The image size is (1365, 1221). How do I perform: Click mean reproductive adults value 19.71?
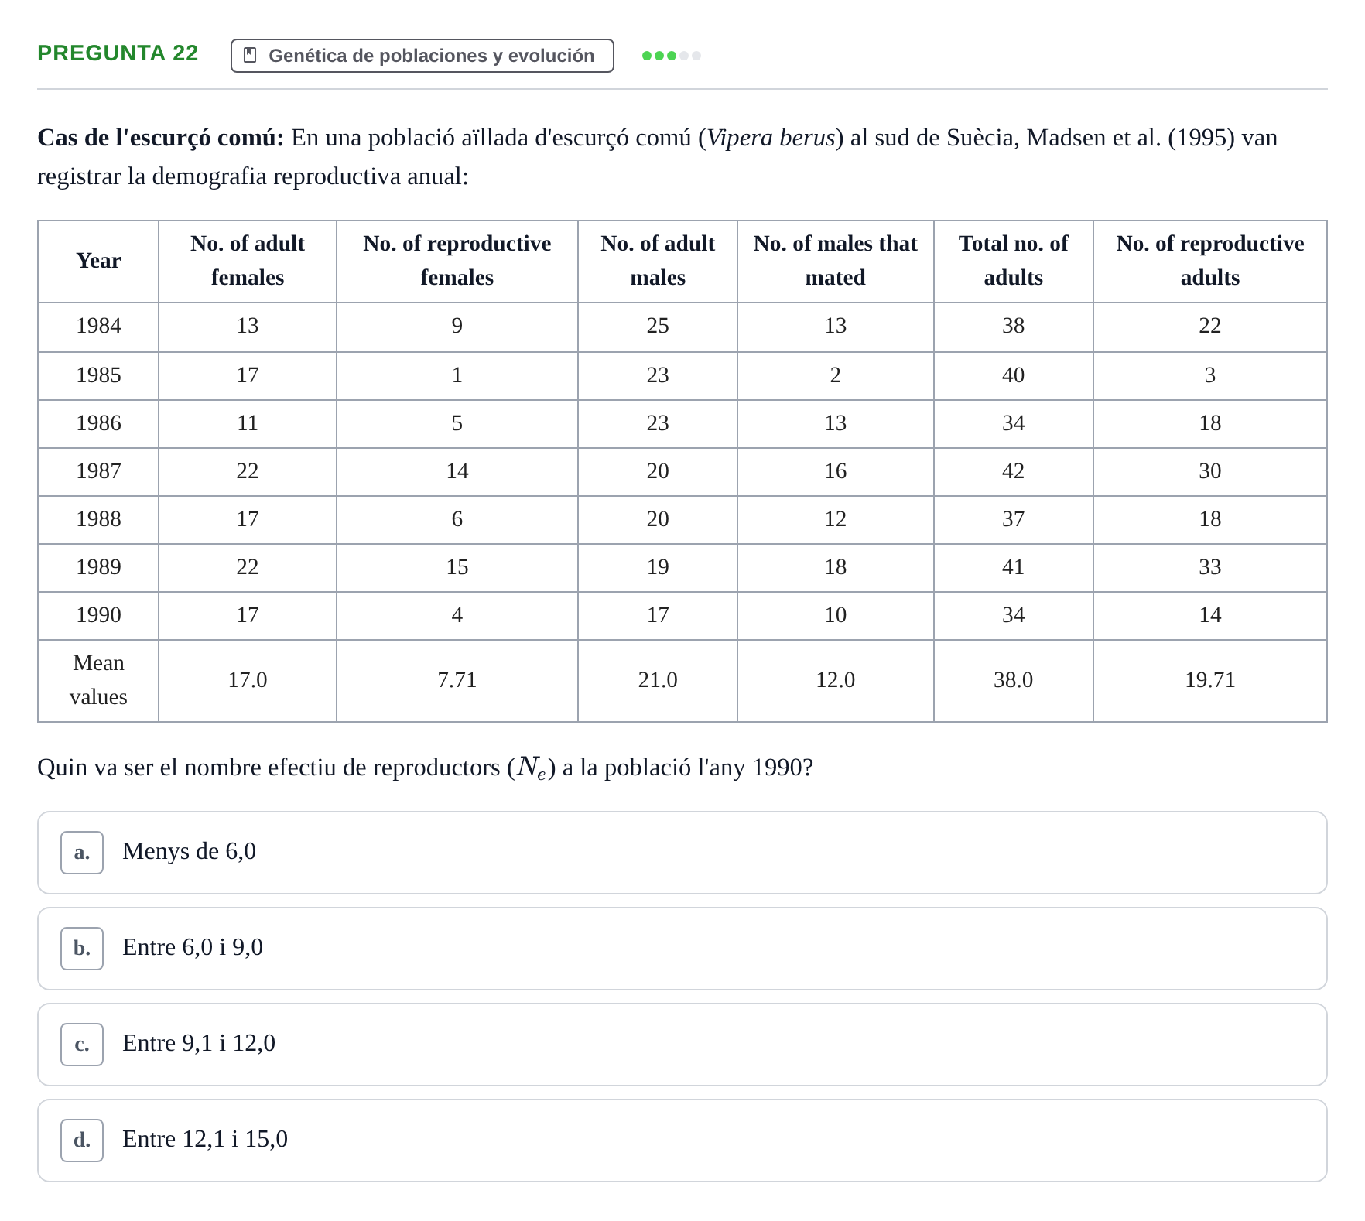[1210, 681]
